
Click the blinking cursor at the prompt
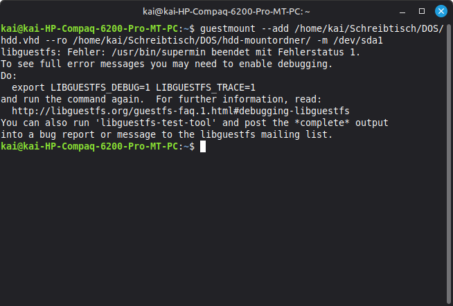coord(203,147)
